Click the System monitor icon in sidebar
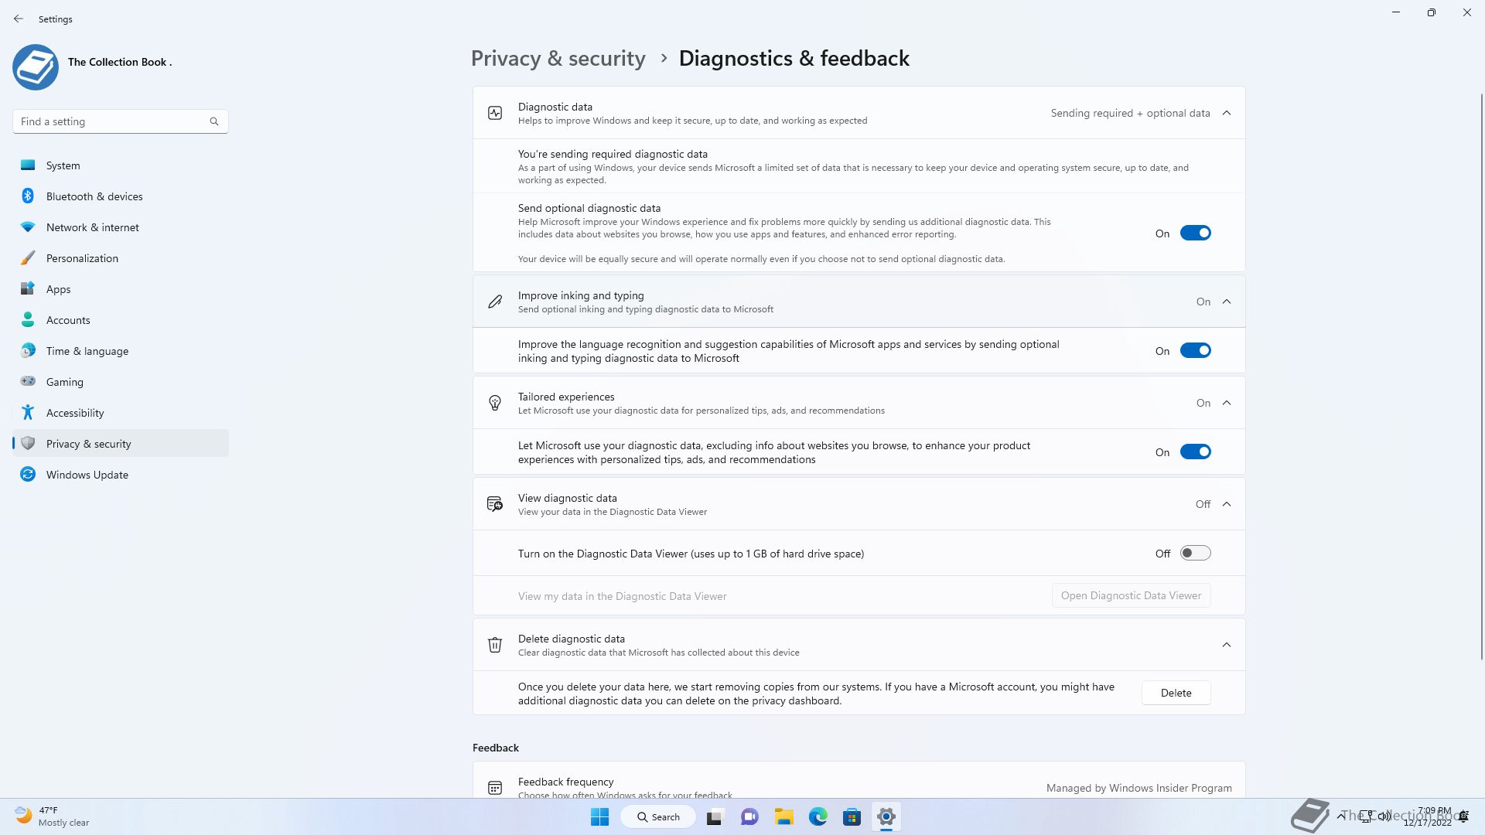Viewport: 1485px width, 835px height. 28,165
